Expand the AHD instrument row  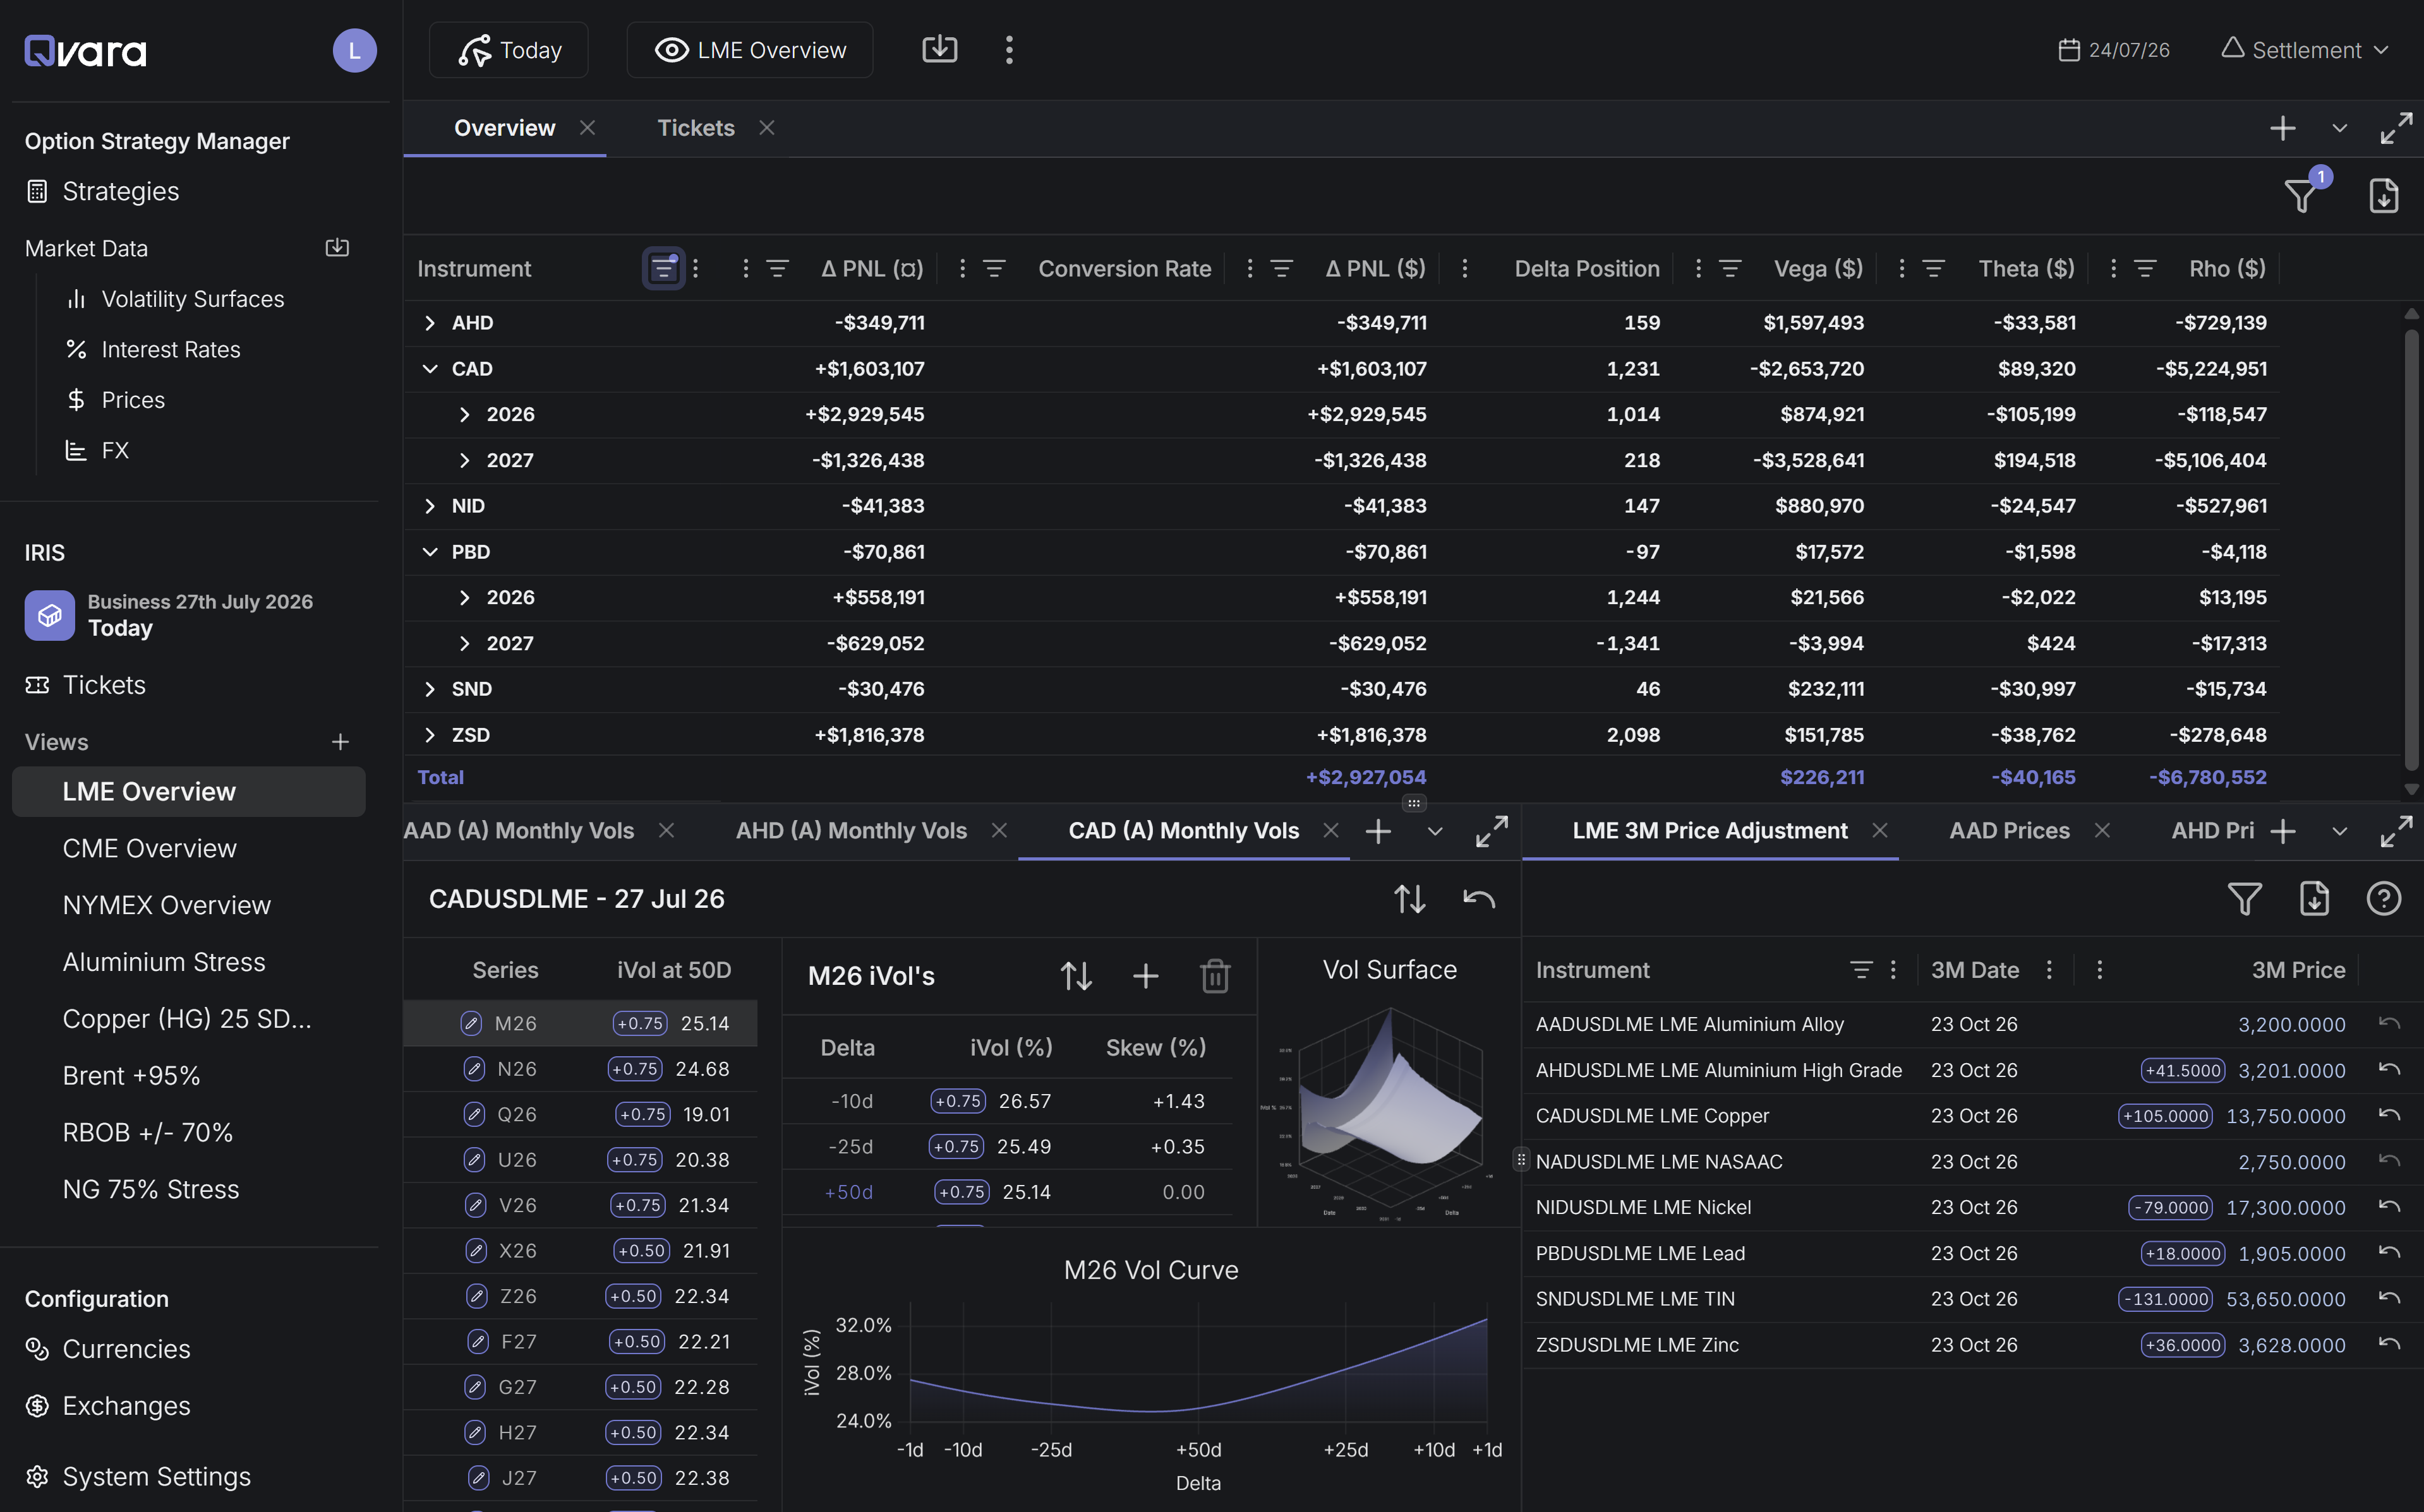429,323
